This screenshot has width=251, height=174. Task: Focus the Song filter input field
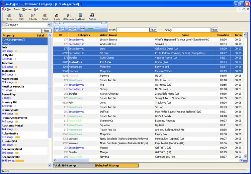tap(191, 30)
